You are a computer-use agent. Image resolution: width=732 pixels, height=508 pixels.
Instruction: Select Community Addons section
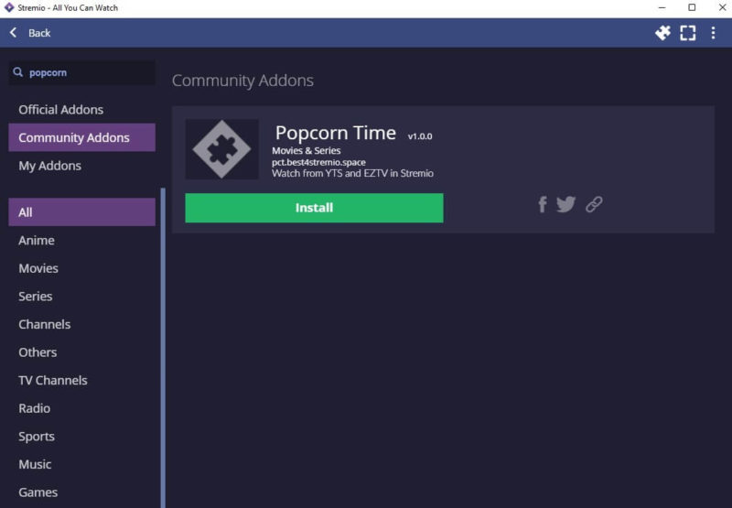click(x=81, y=137)
